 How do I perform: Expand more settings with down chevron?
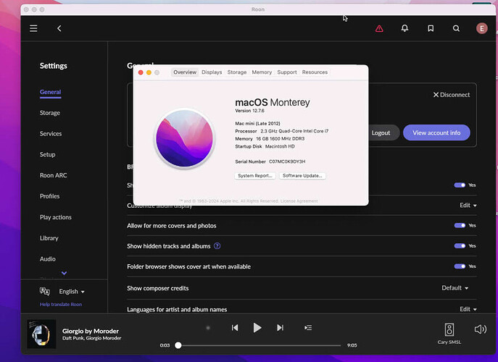click(65, 273)
